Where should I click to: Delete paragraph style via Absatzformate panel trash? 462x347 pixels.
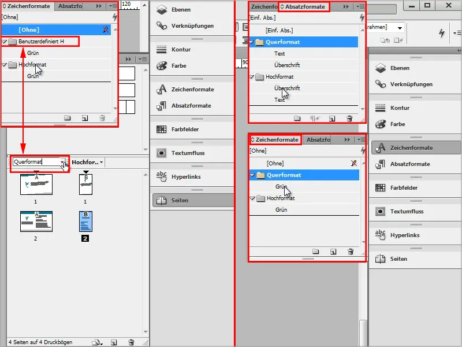coord(349,119)
